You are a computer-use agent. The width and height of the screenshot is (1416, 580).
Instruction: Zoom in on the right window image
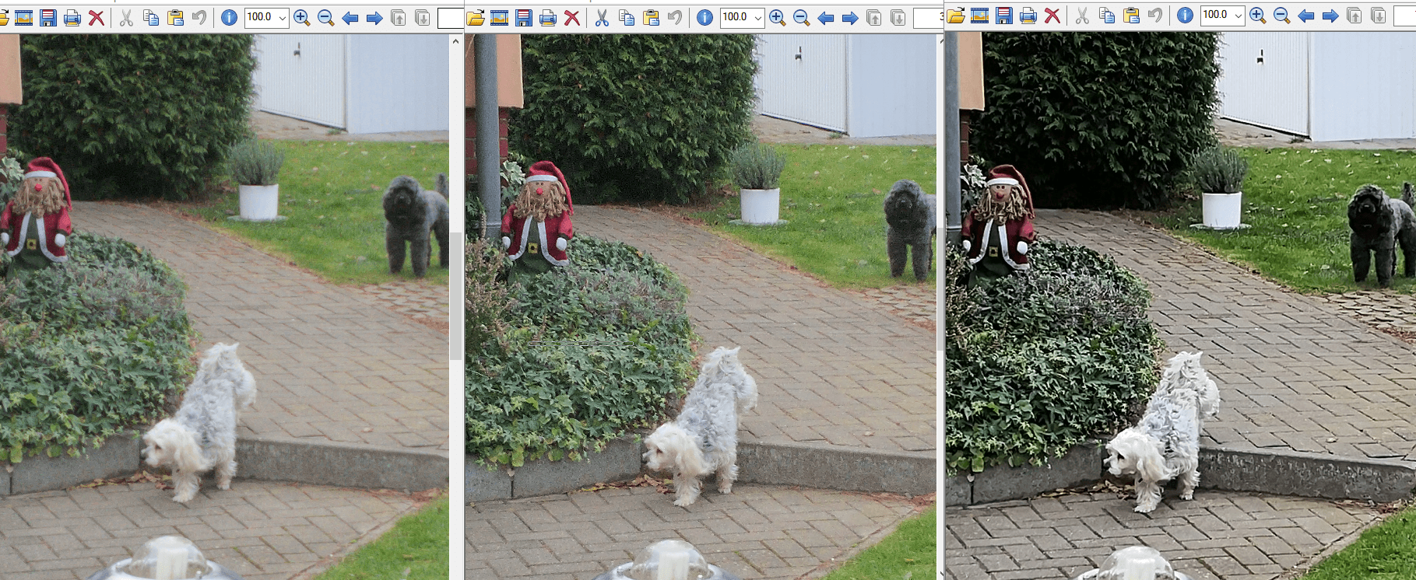1258,16
